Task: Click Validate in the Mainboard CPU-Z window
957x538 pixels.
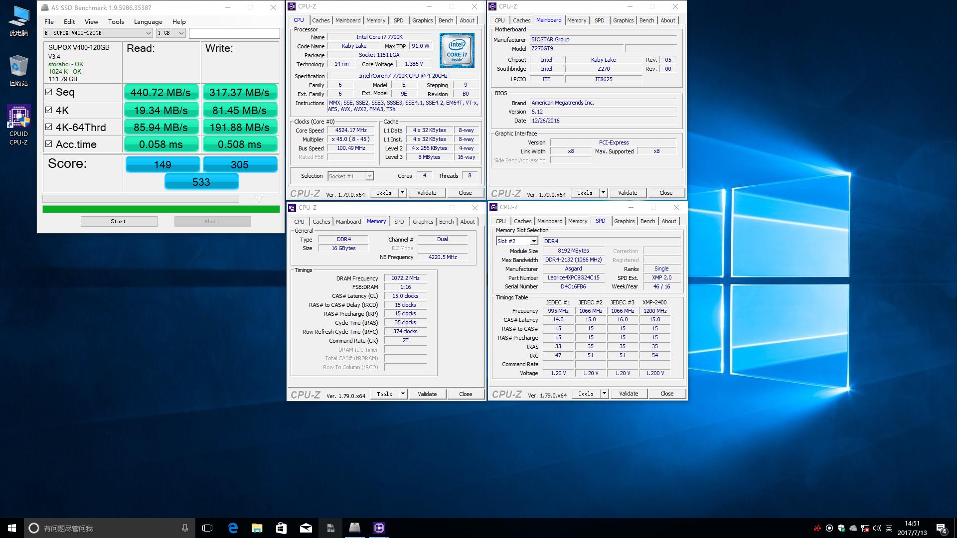Action: pyautogui.click(x=627, y=193)
